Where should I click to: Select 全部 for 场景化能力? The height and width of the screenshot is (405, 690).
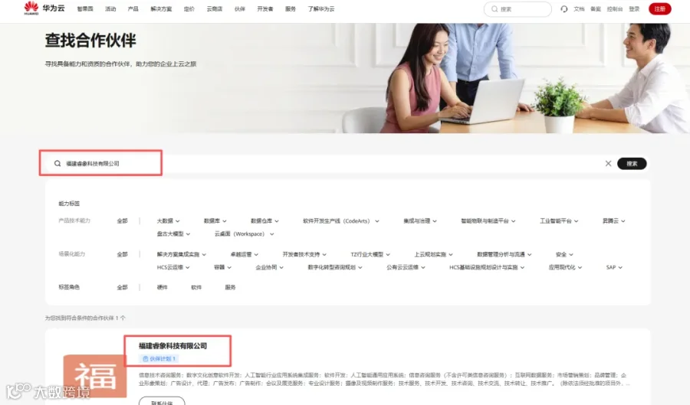tap(123, 254)
